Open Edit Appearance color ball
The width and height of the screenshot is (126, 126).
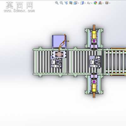[x=95, y=3]
